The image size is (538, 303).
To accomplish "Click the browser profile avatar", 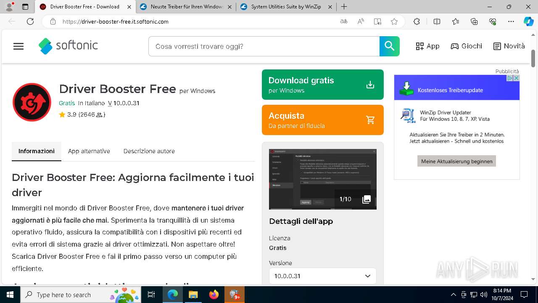I will (x=10, y=7).
